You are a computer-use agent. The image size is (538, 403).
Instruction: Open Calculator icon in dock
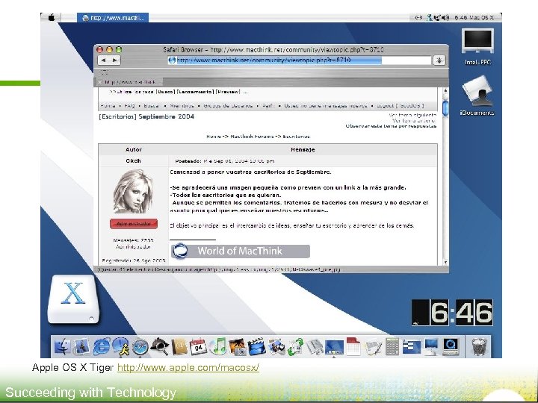click(x=392, y=346)
